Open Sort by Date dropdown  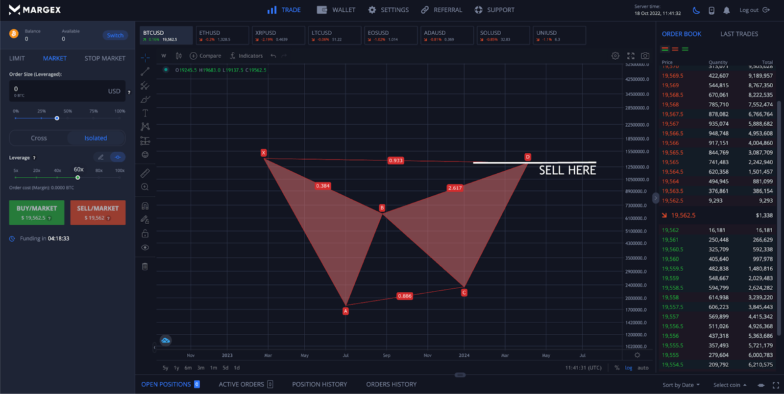click(x=681, y=385)
